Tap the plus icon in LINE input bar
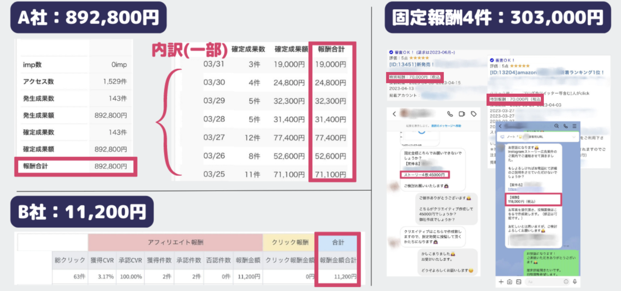This screenshot has height=291, width=621. 501,282
